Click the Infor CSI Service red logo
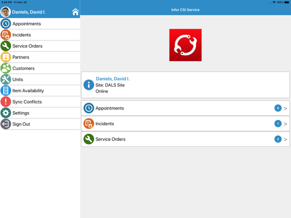Screen dimensions: 291x218 pyautogui.click(x=185, y=45)
